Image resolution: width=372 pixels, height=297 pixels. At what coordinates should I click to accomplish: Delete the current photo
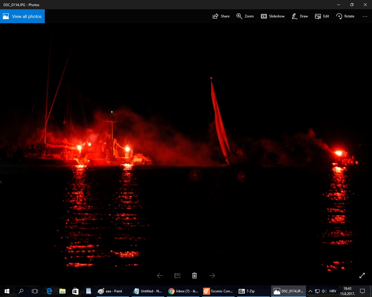194,276
